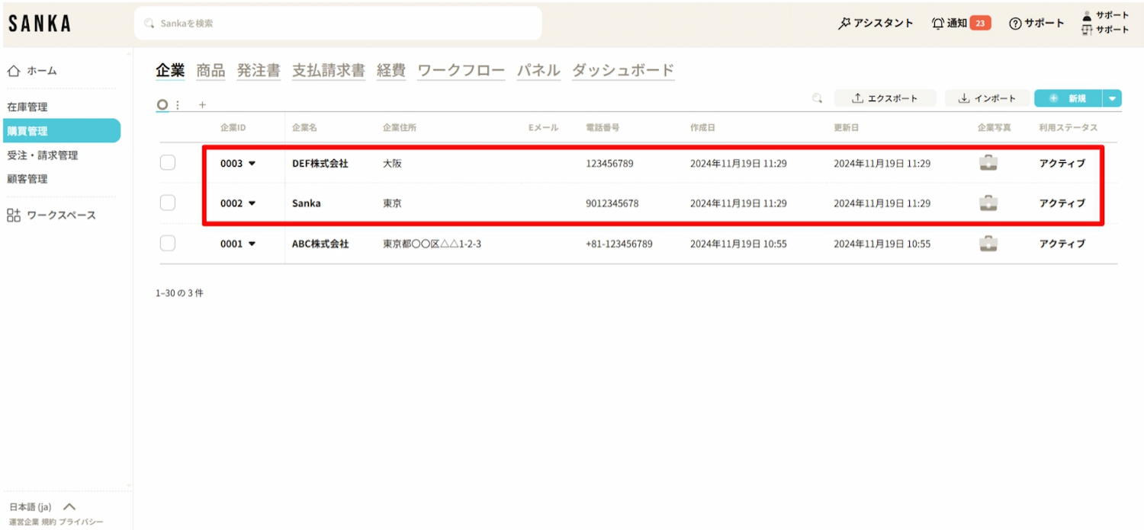1144x530 pixels.
Task: Switch to the 発注書 tab
Action: pos(259,71)
